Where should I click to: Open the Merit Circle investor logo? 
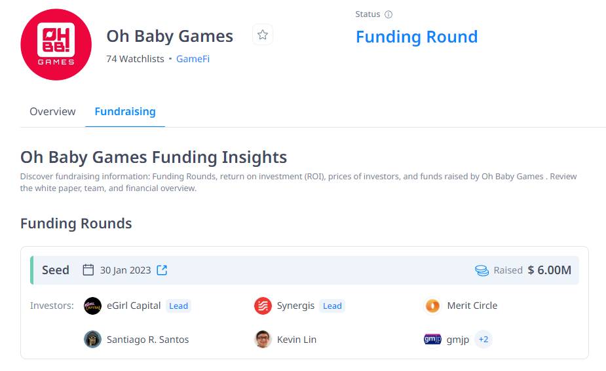click(x=432, y=306)
